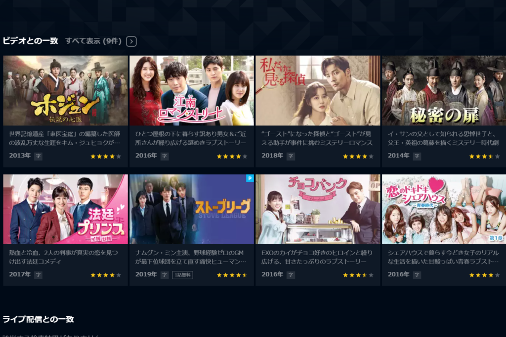
Task: Click the subtitle 字 icon under 私だけに見える探偵 2018年
Action: click(291, 156)
